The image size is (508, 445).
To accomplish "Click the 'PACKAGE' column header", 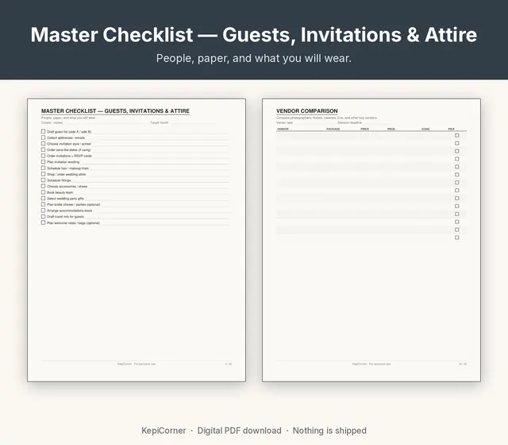I will tap(333, 129).
